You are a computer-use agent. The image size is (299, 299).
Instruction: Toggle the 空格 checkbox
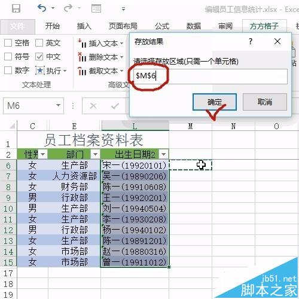point(8,43)
